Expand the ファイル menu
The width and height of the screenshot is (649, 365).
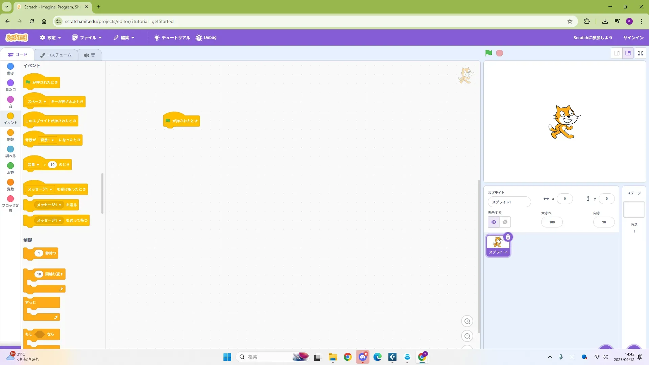87,38
